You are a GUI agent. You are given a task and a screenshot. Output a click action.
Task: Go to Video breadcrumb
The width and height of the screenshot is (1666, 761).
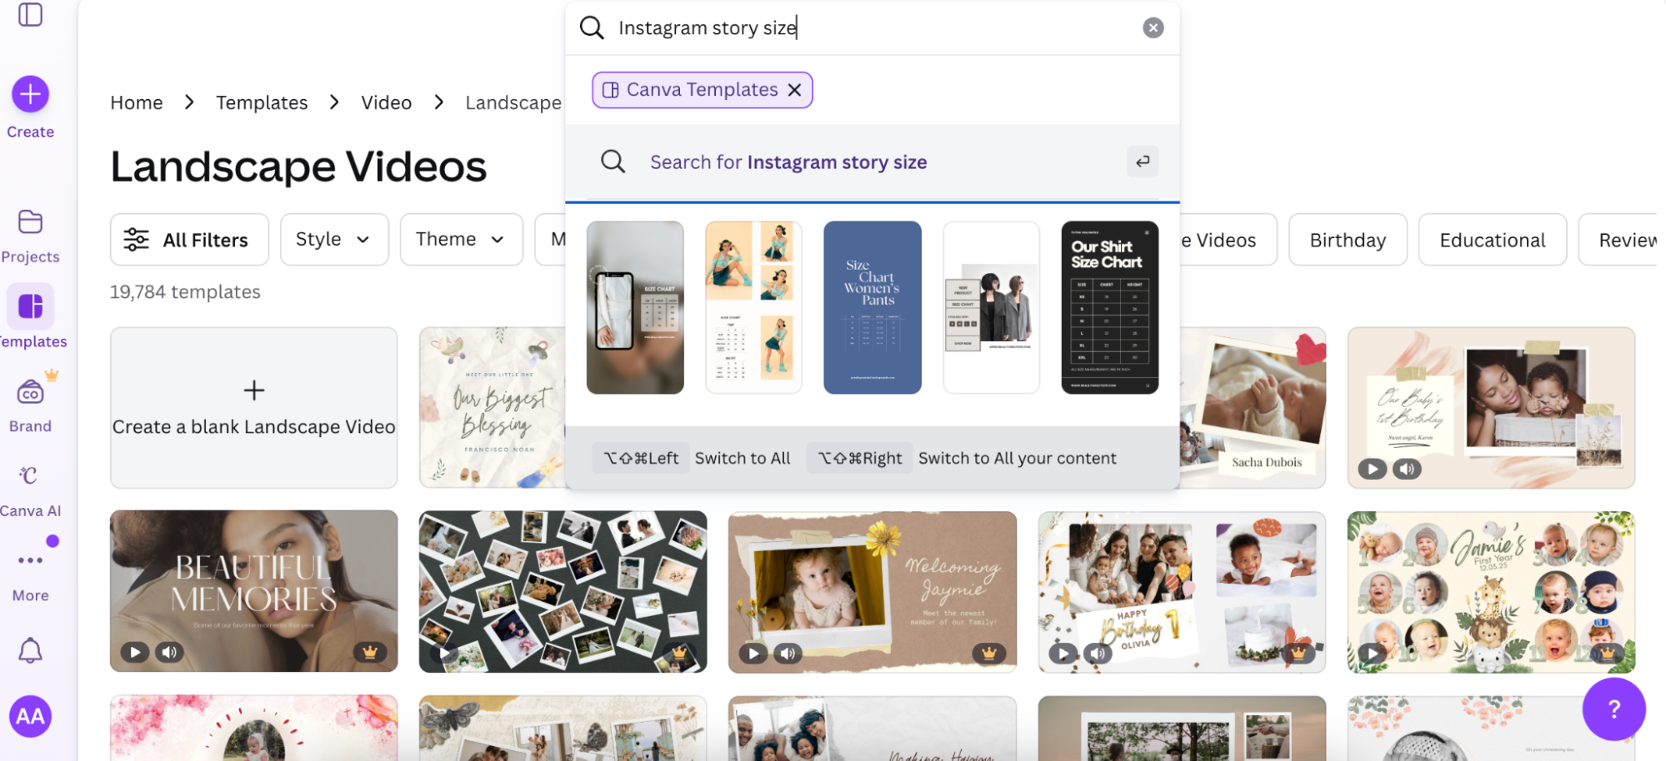pyautogui.click(x=386, y=102)
